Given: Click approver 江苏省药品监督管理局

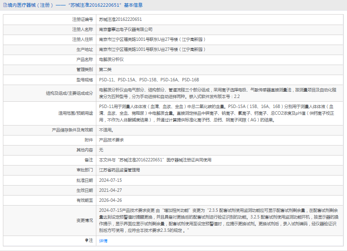Looking at the screenshot, I should (120, 170).
